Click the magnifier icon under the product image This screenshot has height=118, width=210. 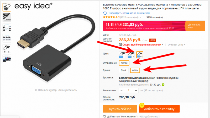36,90
